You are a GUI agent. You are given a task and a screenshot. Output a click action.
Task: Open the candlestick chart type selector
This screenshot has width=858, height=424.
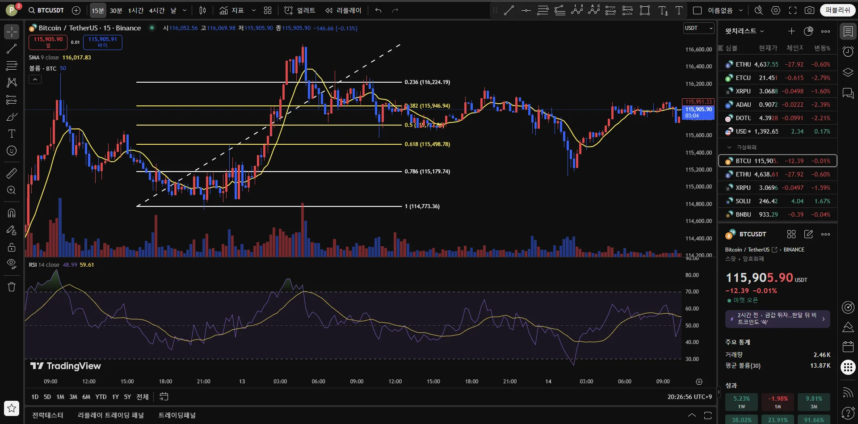coord(202,10)
